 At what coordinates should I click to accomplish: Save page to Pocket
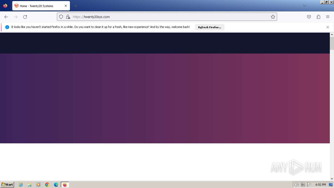pos(309,17)
